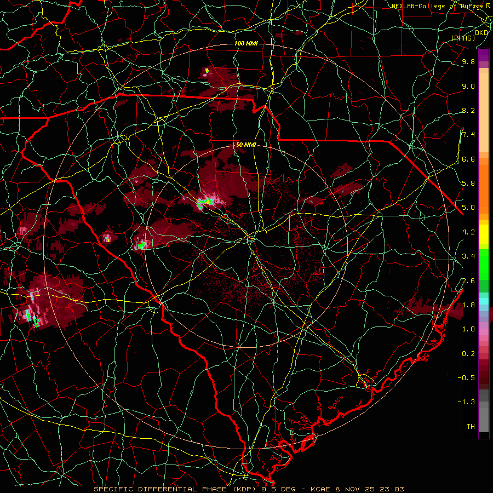Screen dimensions: 493x493
Task: Click the 8.2 value on the color scale
Action: click(468, 110)
